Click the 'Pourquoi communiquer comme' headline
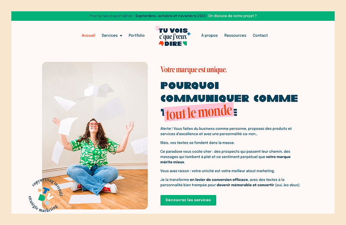 (x=229, y=92)
